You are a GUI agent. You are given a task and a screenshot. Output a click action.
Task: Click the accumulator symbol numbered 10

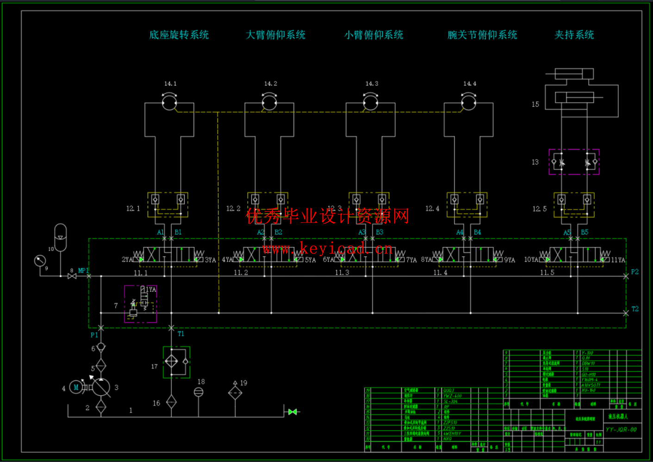(61, 237)
